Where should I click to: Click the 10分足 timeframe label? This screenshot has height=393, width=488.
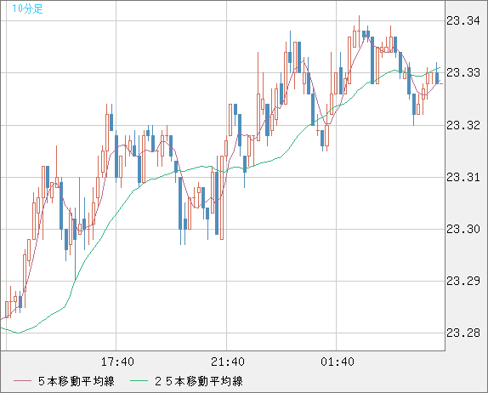click(27, 9)
